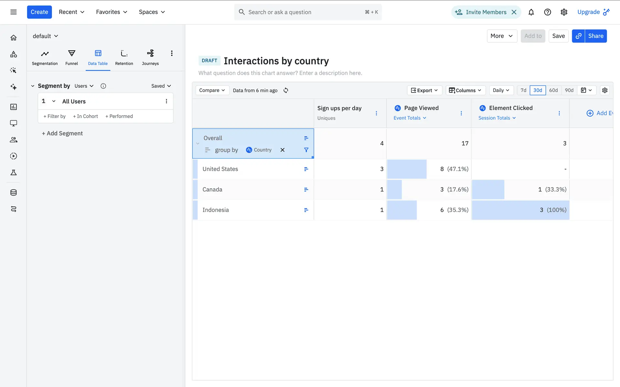Switch date range to 60d
The image size is (620, 387).
(553, 90)
